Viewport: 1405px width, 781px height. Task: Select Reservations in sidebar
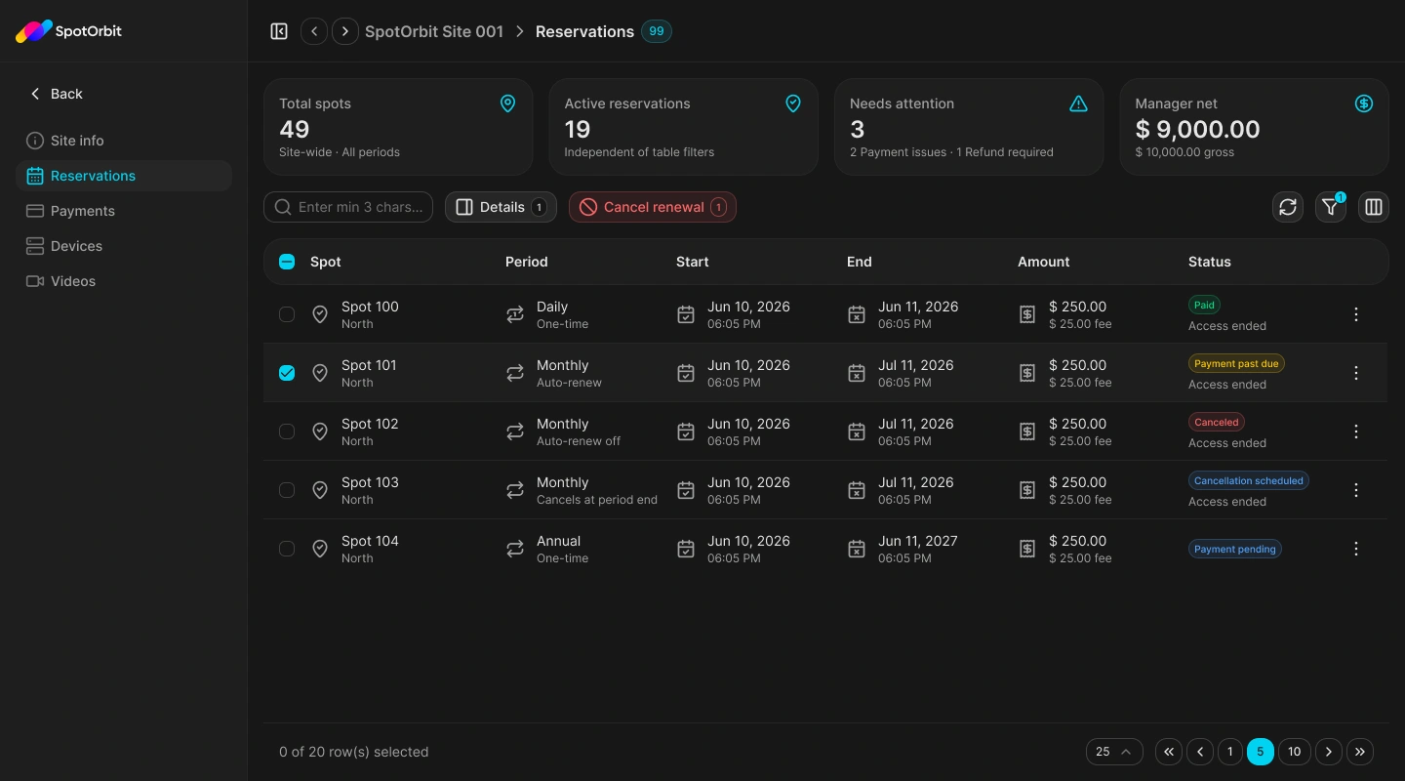click(x=124, y=176)
